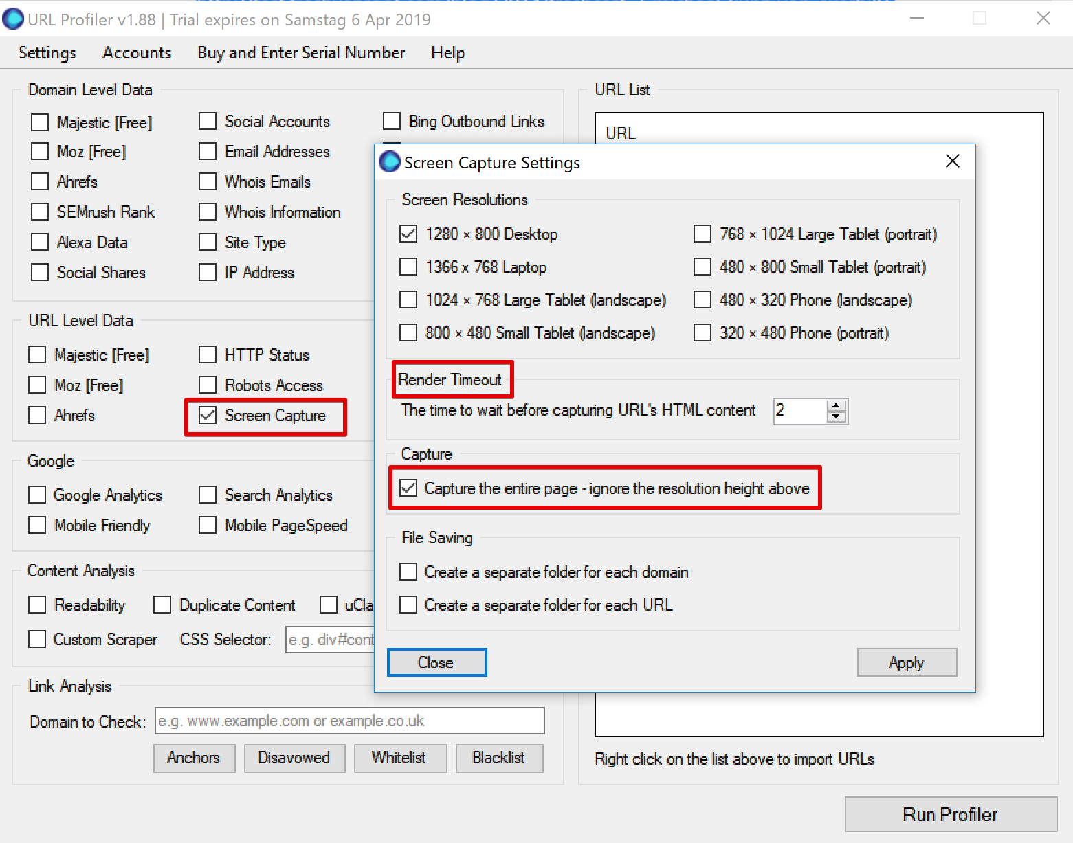Enable Duplicate Content
The height and width of the screenshot is (843, 1073).
(x=162, y=605)
